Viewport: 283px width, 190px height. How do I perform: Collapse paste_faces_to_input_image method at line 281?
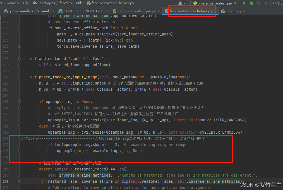tap(20, 77)
